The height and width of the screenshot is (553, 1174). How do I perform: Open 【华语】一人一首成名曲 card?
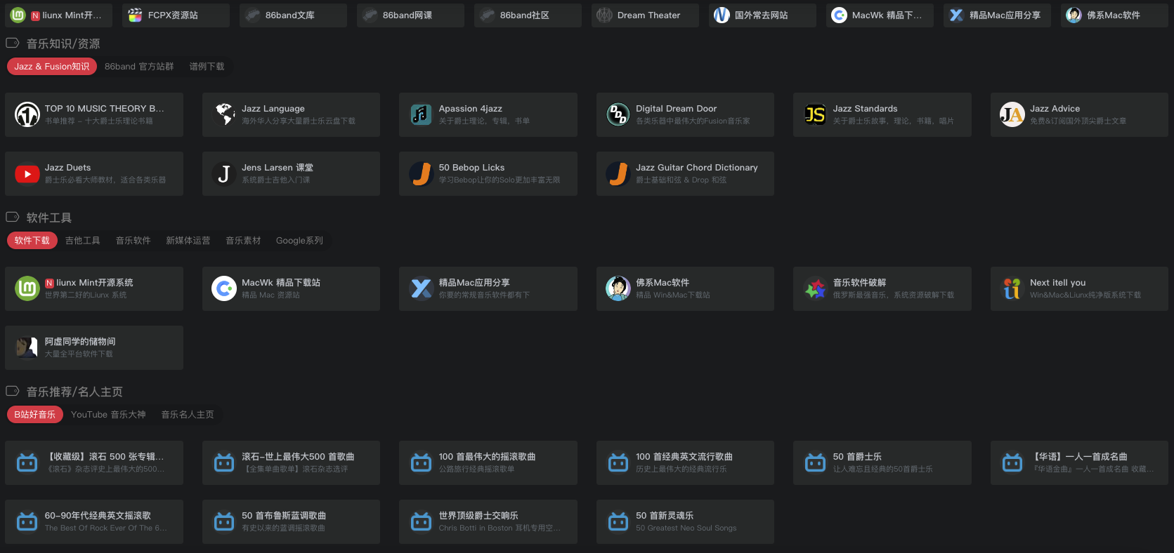point(1079,462)
